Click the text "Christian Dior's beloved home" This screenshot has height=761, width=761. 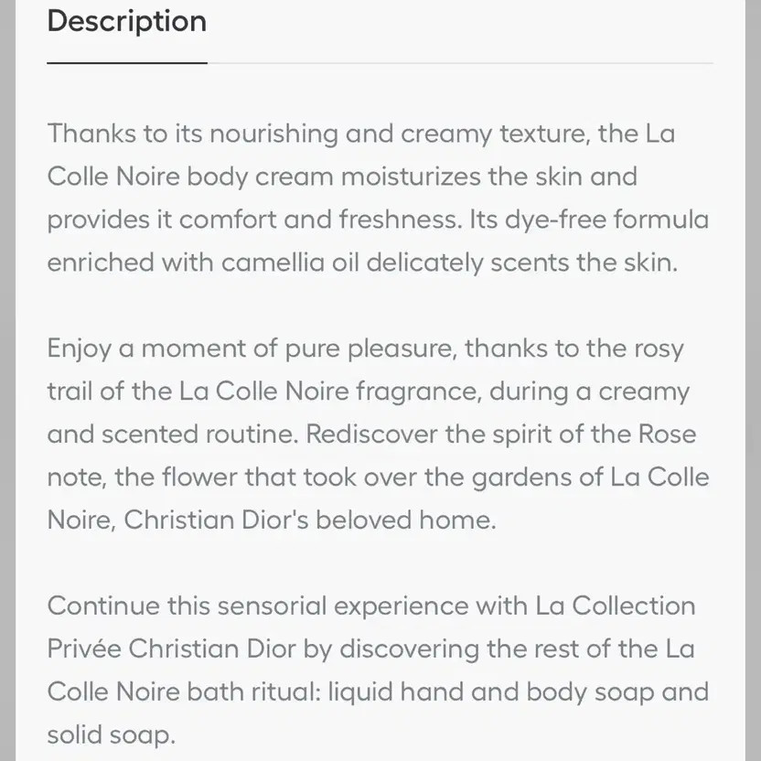(308, 520)
